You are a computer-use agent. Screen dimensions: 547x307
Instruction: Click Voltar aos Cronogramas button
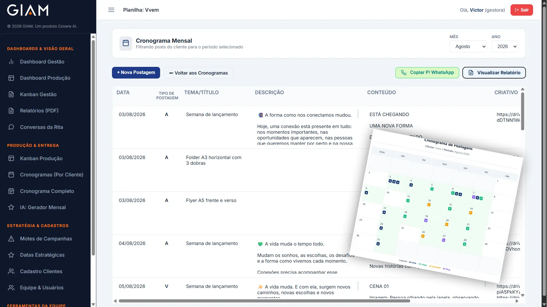pos(198,73)
